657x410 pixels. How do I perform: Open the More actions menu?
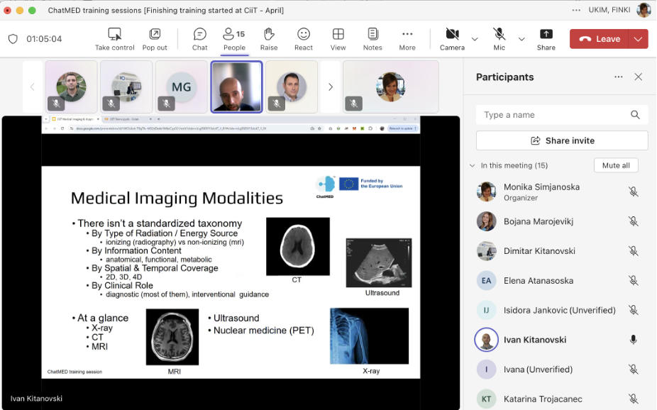[x=407, y=35]
